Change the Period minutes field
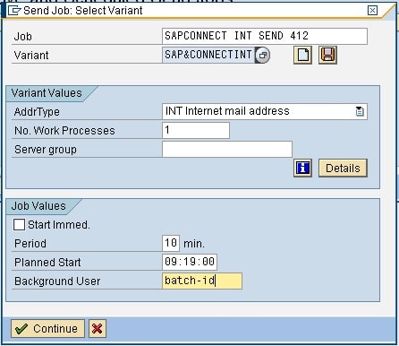 coord(171,243)
